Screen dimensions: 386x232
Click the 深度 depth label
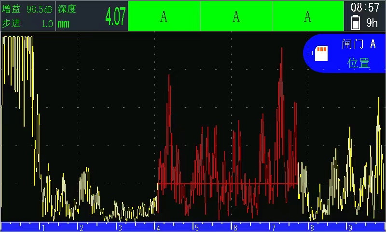(x=67, y=9)
